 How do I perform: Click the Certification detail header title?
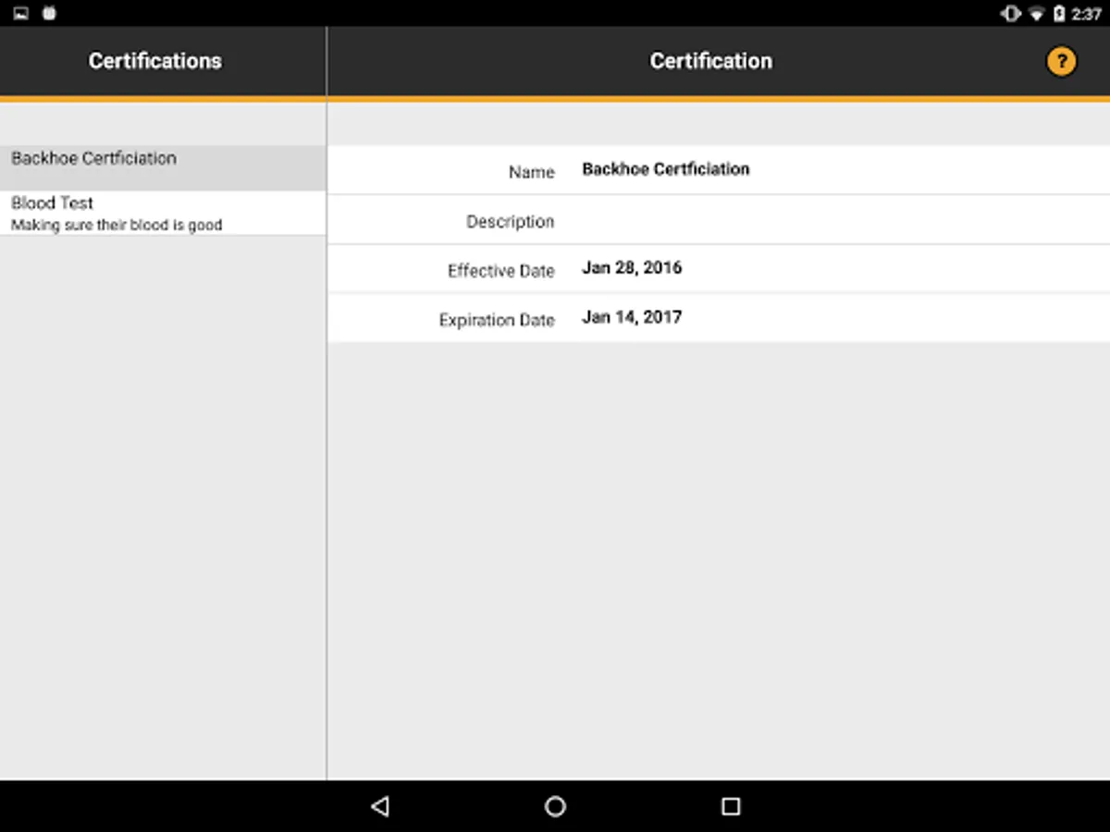710,61
